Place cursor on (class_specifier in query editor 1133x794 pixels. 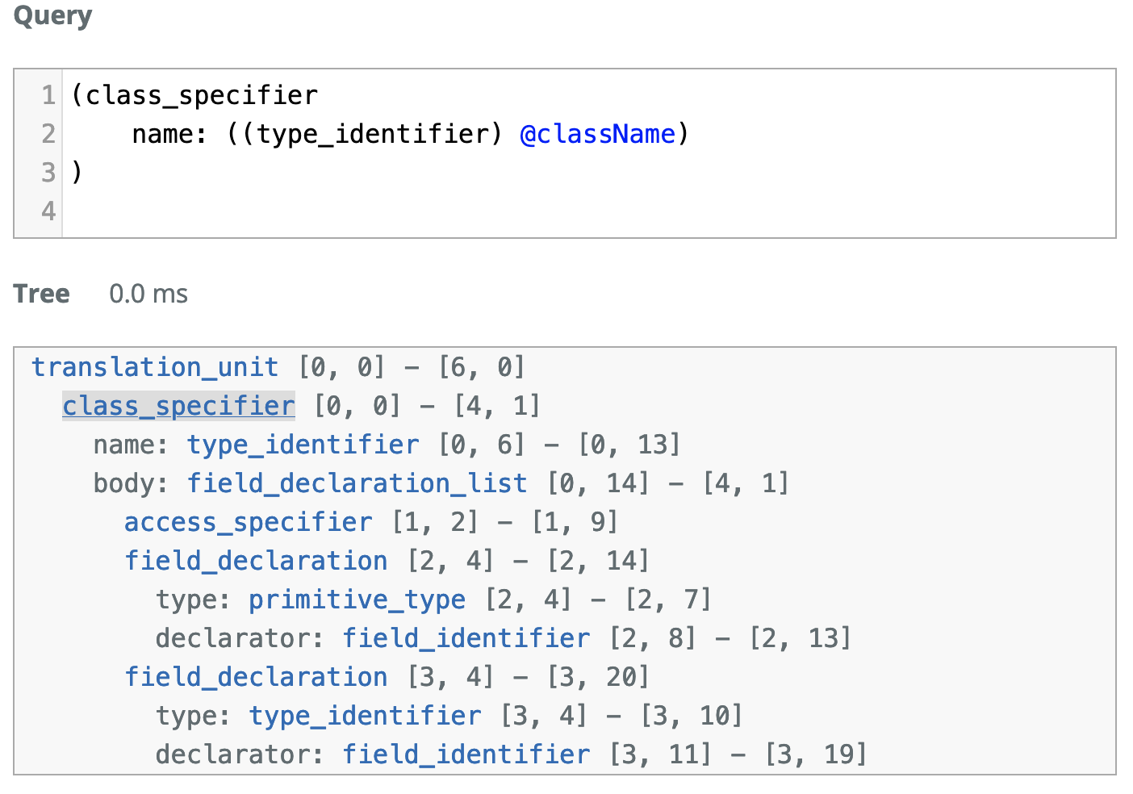coord(194,95)
